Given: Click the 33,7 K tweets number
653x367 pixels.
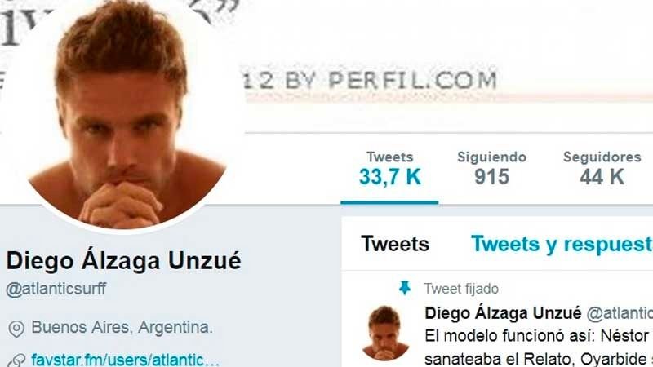Looking at the screenshot, I should (x=390, y=177).
